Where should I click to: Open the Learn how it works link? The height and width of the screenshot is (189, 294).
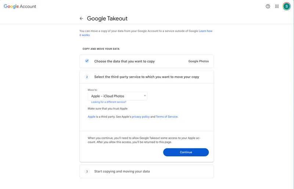[205, 31]
